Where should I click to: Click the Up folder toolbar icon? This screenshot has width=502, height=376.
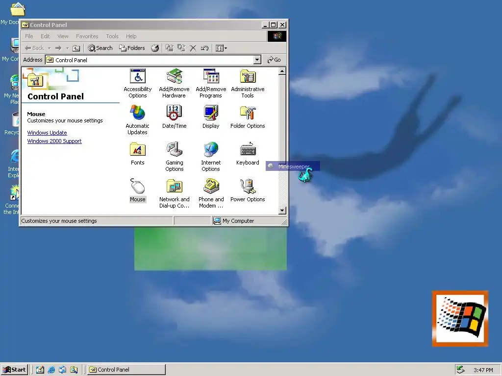(76, 48)
